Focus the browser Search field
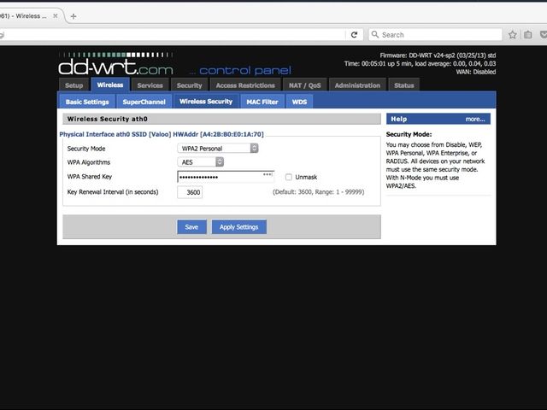 pyautogui.click(x=435, y=34)
